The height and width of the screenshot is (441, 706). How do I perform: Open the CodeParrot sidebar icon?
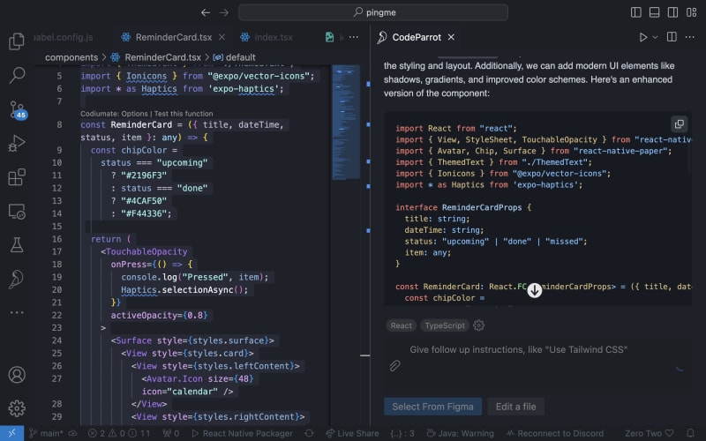click(x=17, y=279)
